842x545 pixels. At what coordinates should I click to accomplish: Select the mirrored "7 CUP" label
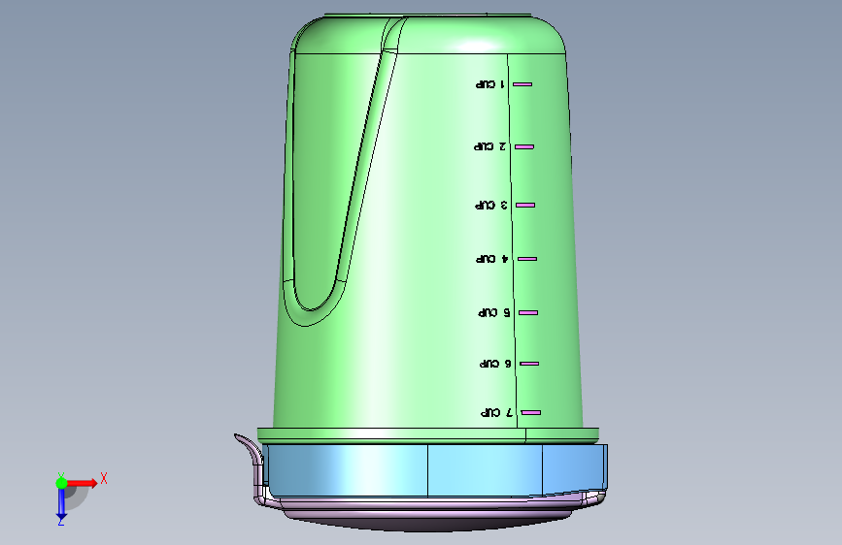(496, 412)
